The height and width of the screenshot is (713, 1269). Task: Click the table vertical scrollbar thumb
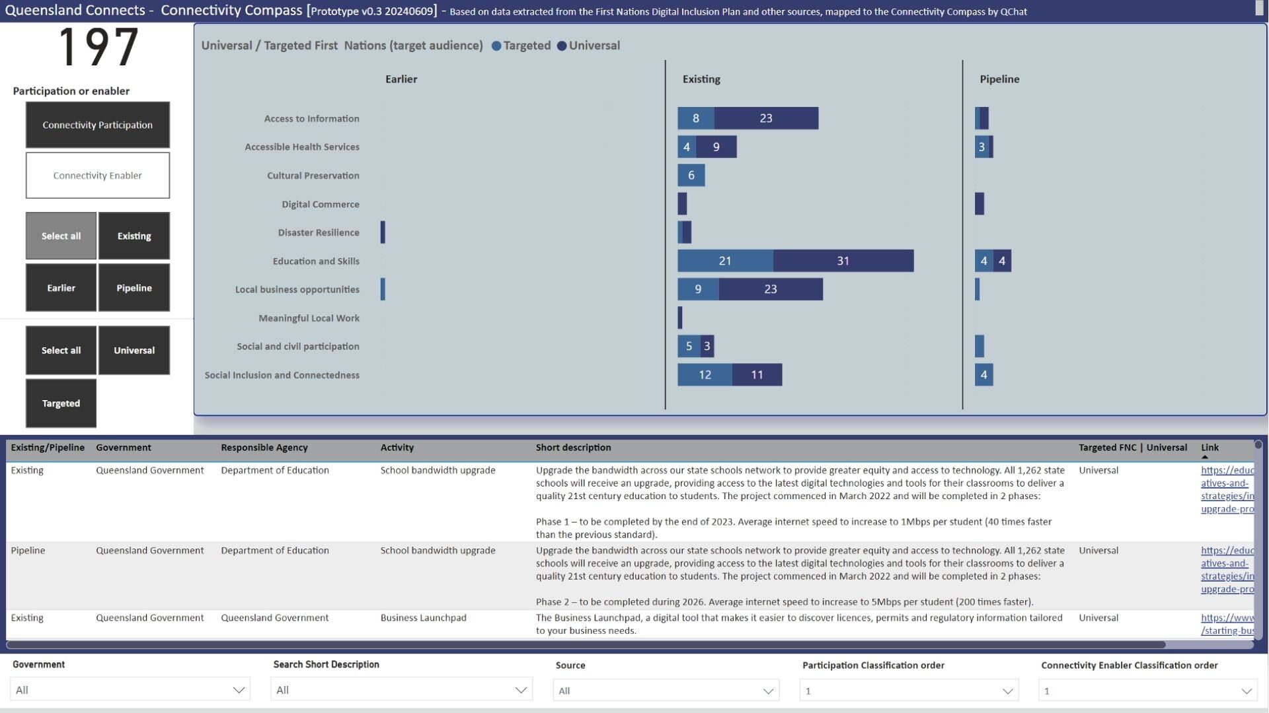pos(1258,445)
